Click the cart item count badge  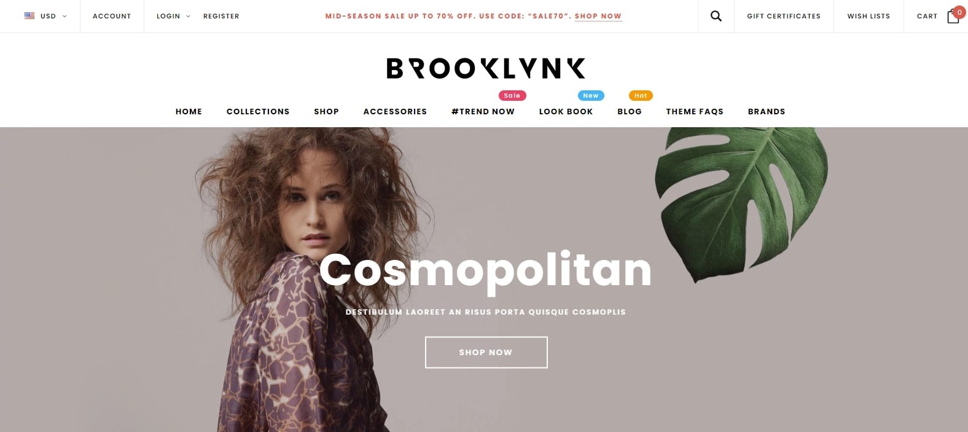(x=959, y=12)
